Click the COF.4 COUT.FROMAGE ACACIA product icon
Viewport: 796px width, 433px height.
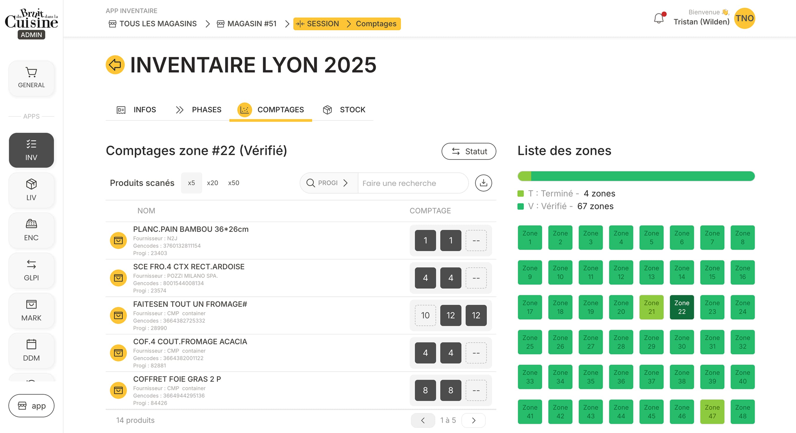click(118, 353)
